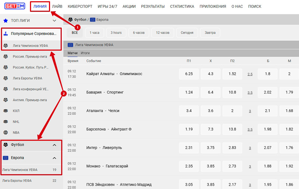Open the Барселона - Айнтрахт Ф match

109,129
